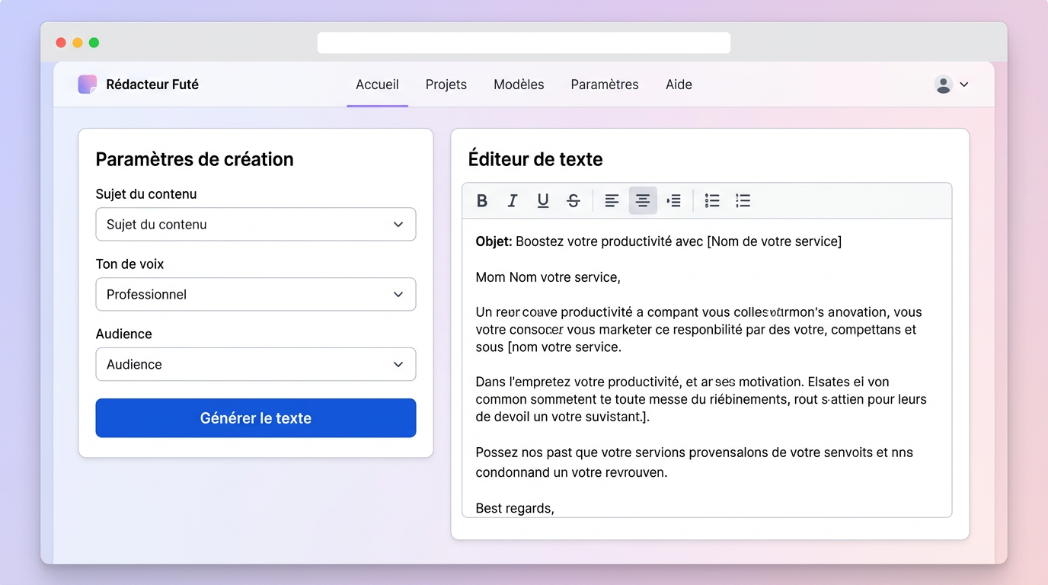Viewport: 1048px width, 585px height.
Task: Go to the Projets tab
Action: pyautogui.click(x=446, y=85)
